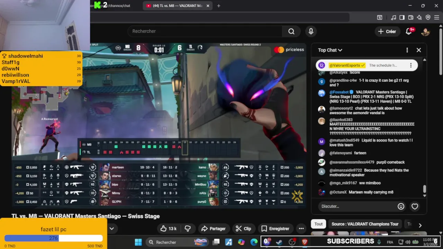443x249 pixels.
Task: Open Brave's music playlist icon in toolbar
Action: pyautogui.click(x=394, y=18)
